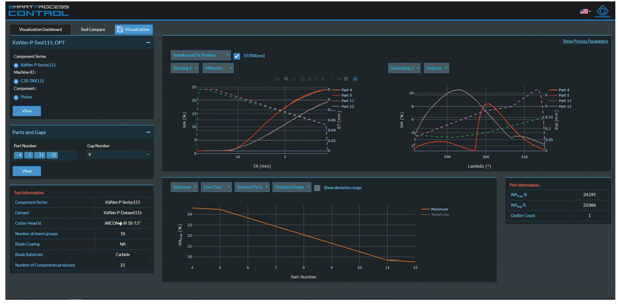Screen dimensions: 618x304
Task: Open the Visualization tab with save icon
Action: click(x=134, y=30)
